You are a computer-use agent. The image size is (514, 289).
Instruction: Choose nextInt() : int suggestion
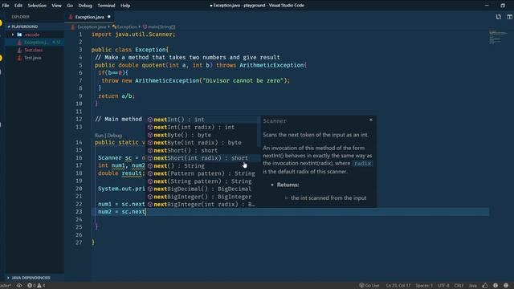(202, 120)
